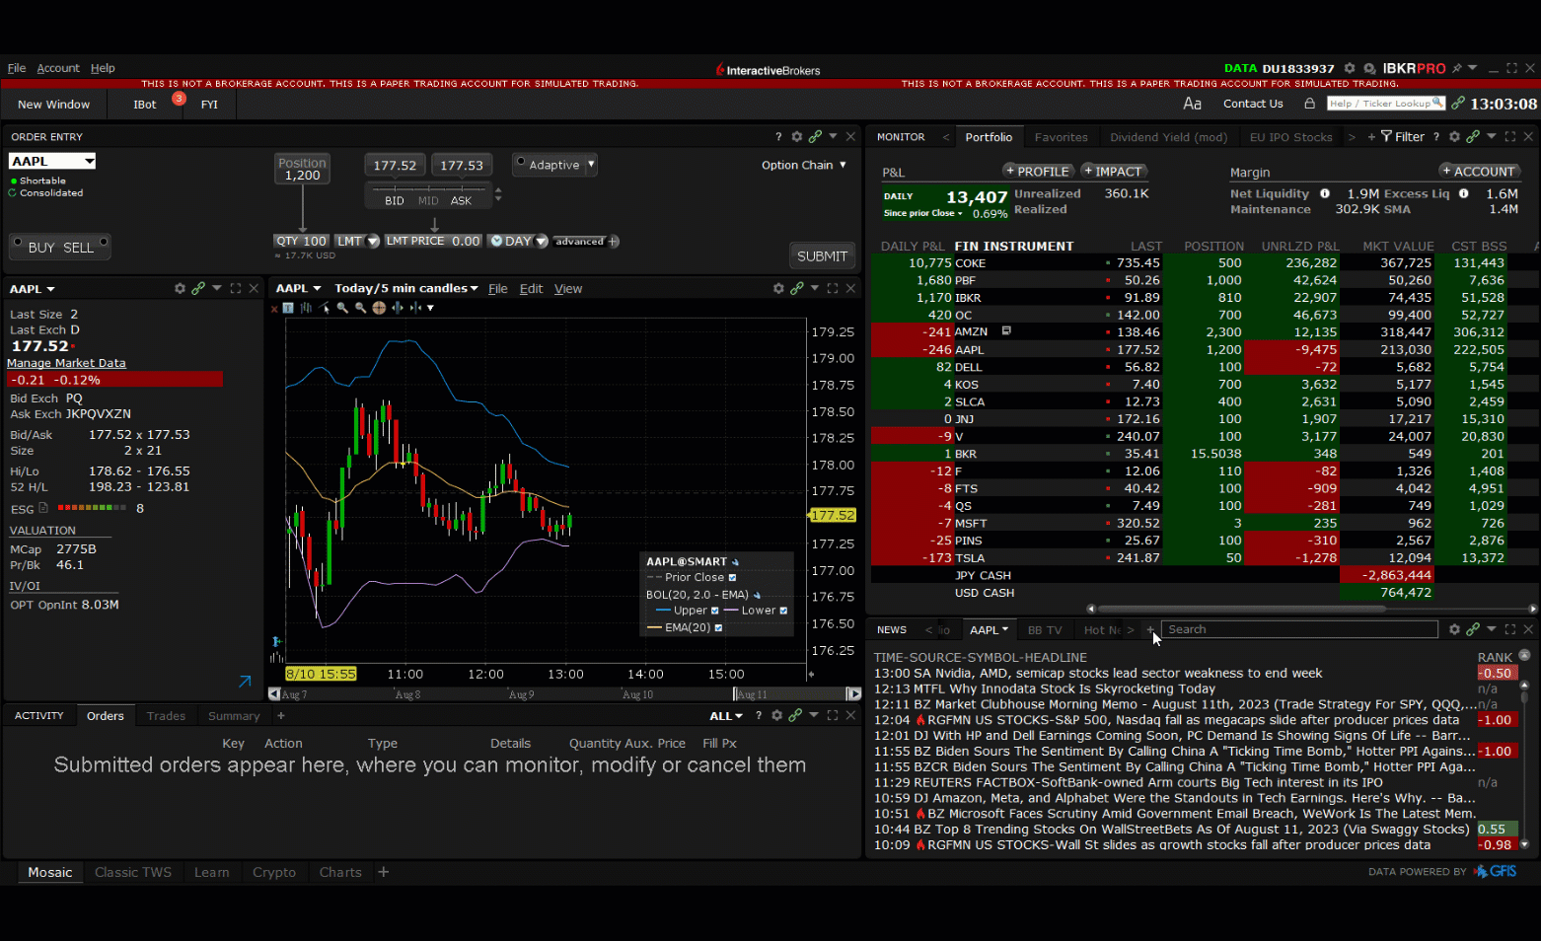The width and height of the screenshot is (1541, 941).
Task: Click the lock icon beside Contact Us
Action: 1309,104
